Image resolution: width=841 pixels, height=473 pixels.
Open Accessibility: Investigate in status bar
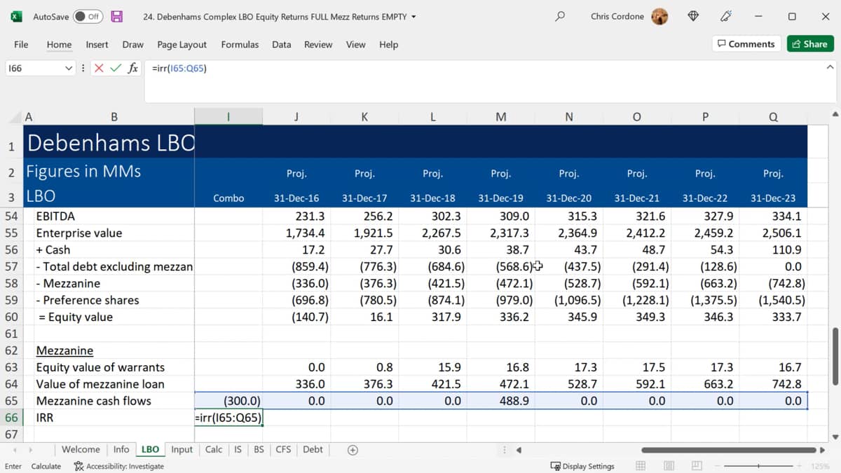tap(119, 466)
